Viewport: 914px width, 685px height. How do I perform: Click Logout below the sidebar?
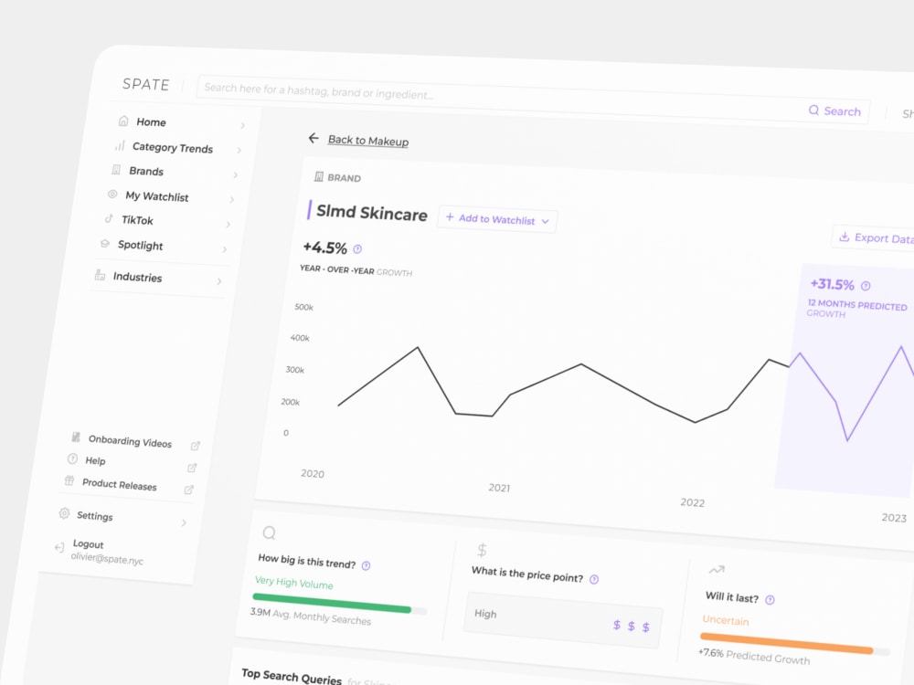87,543
